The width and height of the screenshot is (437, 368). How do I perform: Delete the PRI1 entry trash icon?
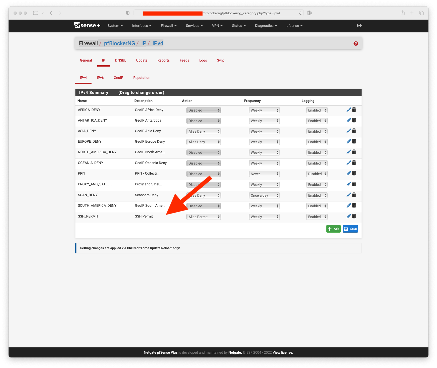click(x=354, y=173)
